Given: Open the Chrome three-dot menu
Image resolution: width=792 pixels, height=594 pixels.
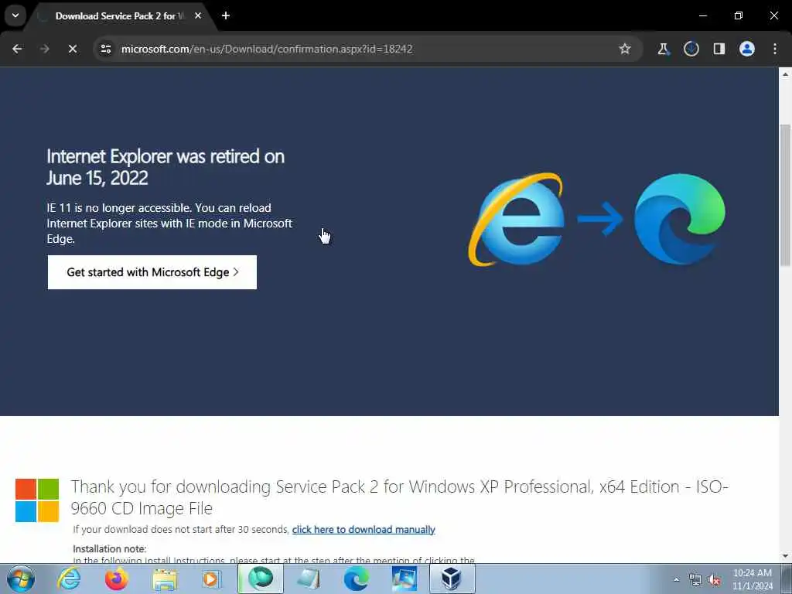Looking at the screenshot, I should (775, 49).
